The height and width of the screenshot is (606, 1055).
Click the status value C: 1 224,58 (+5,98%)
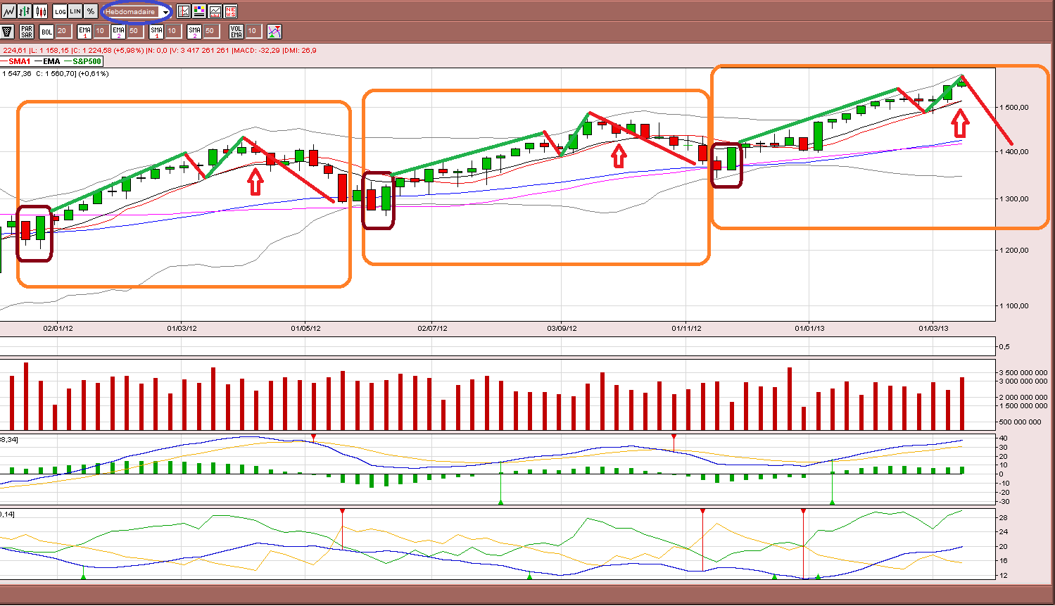108,51
